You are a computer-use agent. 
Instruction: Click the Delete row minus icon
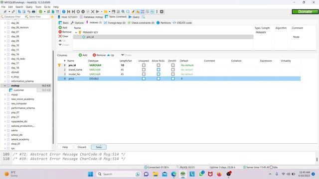point(83,11)
